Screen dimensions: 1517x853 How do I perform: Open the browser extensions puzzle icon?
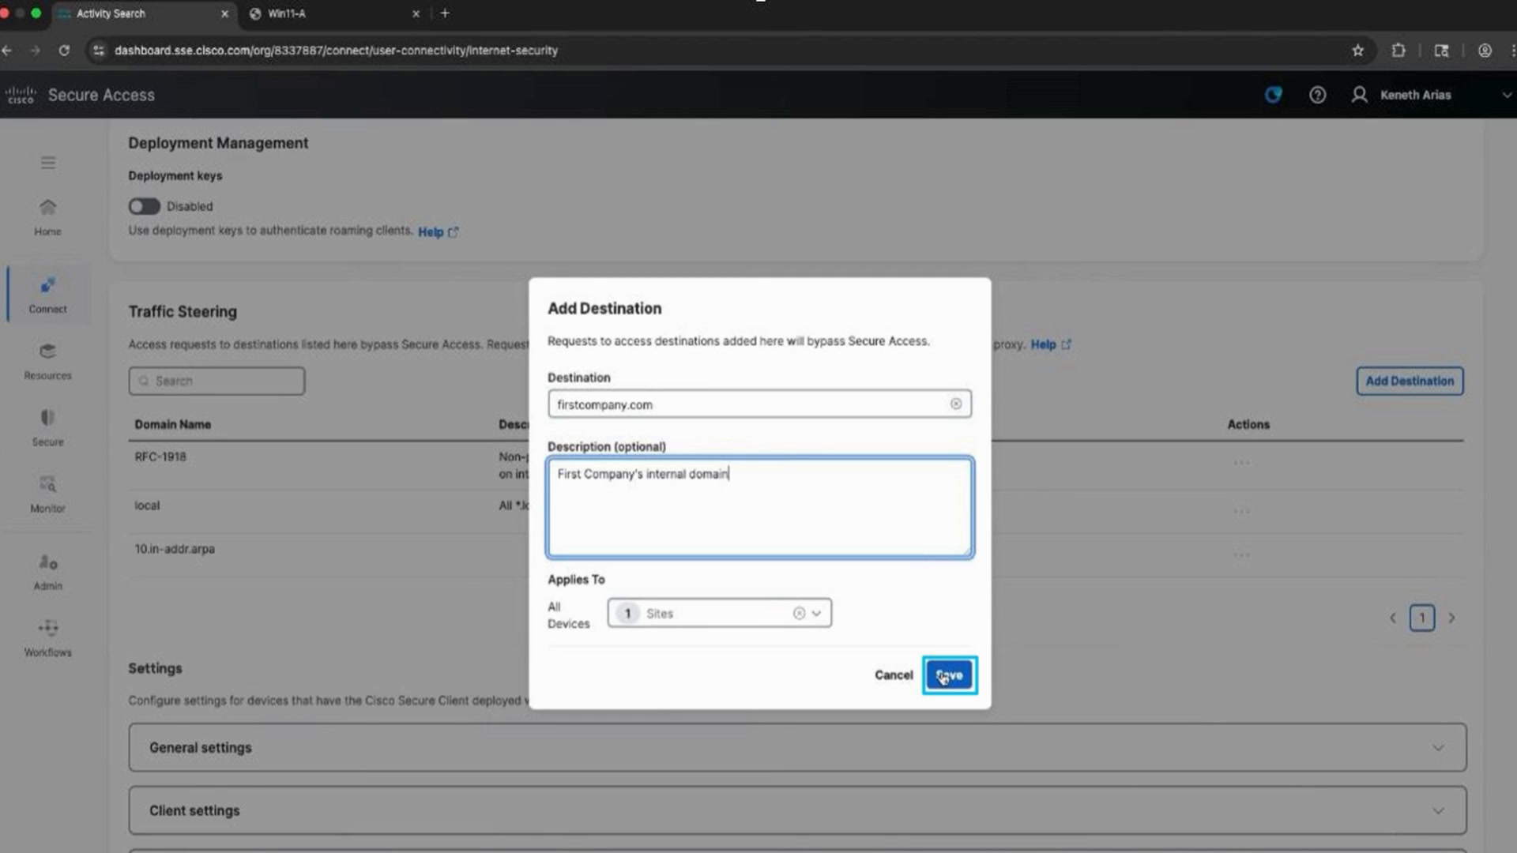[x=1398, y=51]
